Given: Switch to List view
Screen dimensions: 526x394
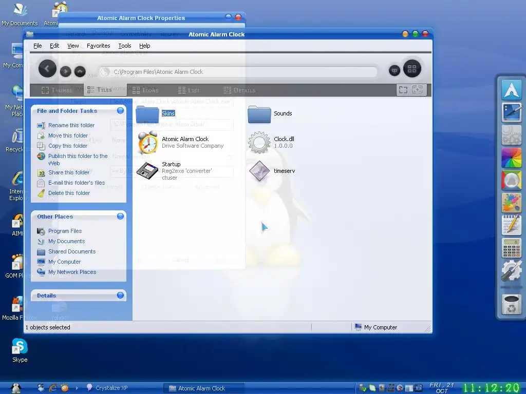Looking at the screenshot, I should [189, 90].
